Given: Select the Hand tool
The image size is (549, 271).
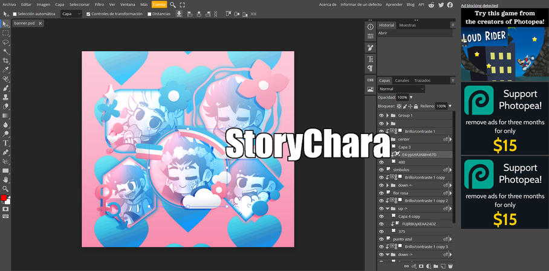Looking at the screenshot, I should [x=5, y=180].
